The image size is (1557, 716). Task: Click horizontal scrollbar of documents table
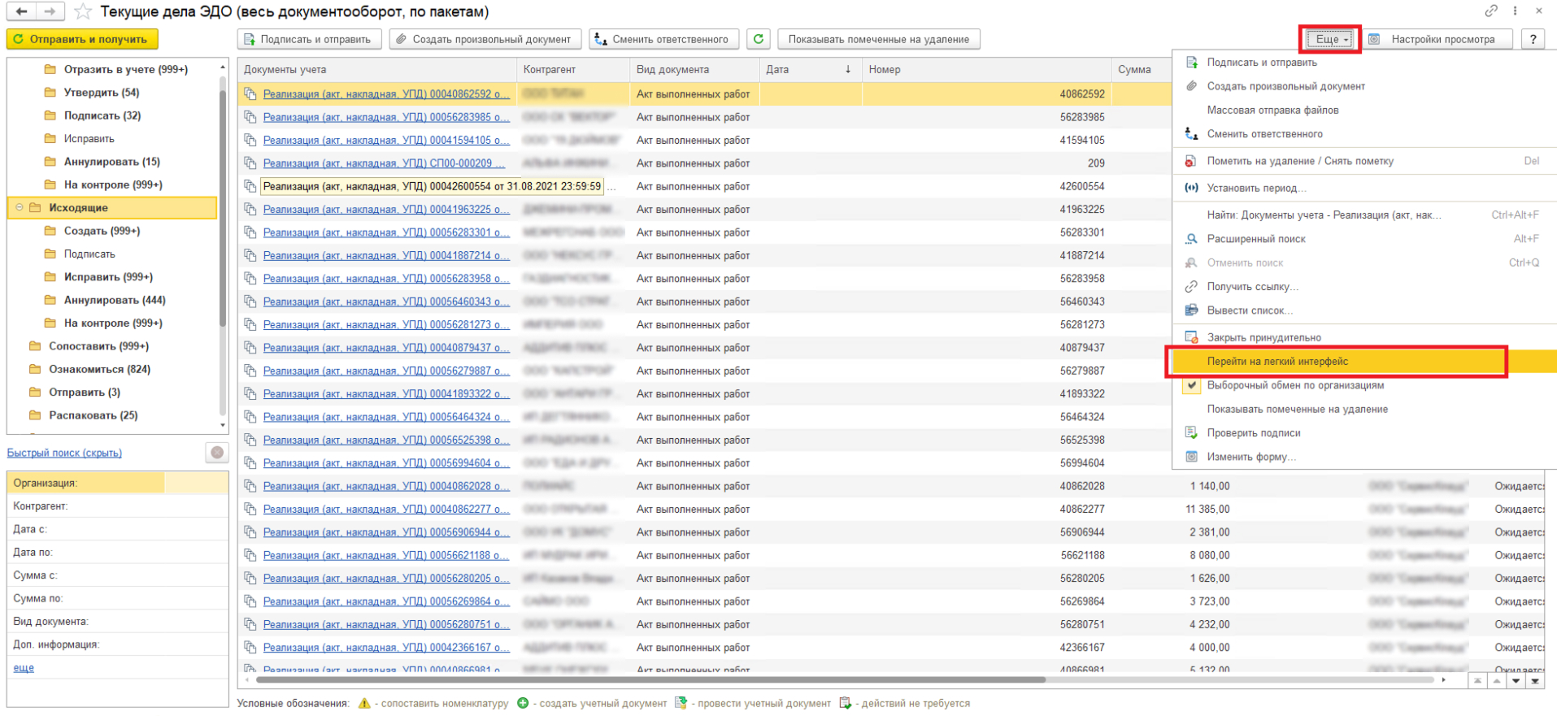pos(650,679)
